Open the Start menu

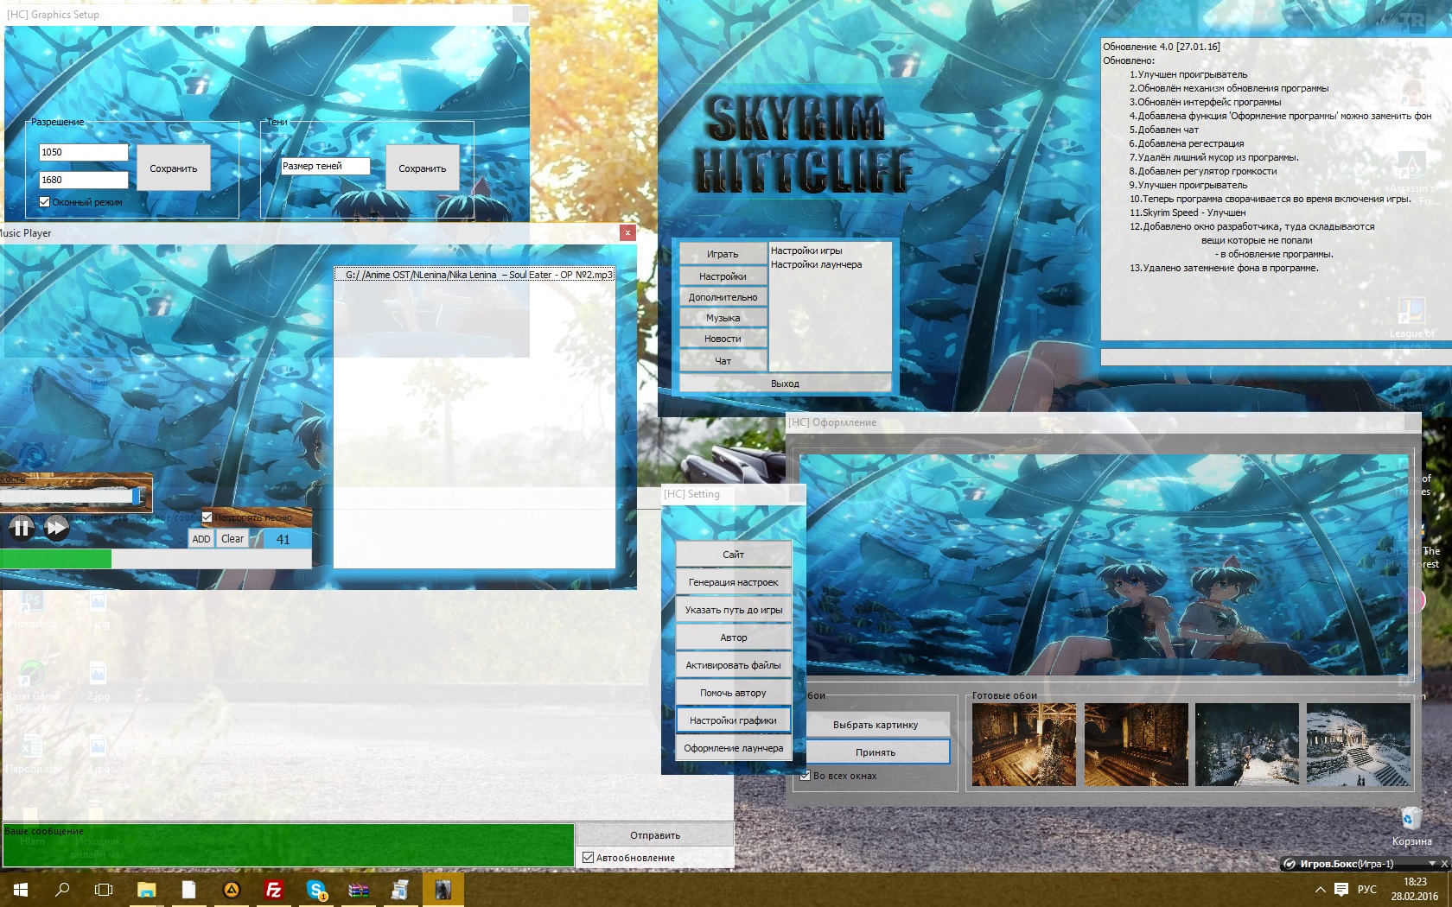(21, 890)
